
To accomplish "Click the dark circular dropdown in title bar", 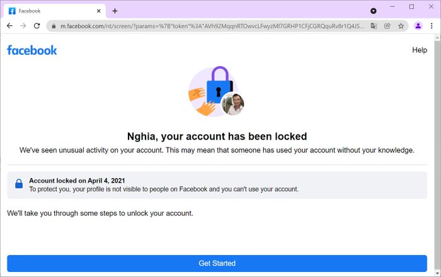I will click(x=374, y=11).
